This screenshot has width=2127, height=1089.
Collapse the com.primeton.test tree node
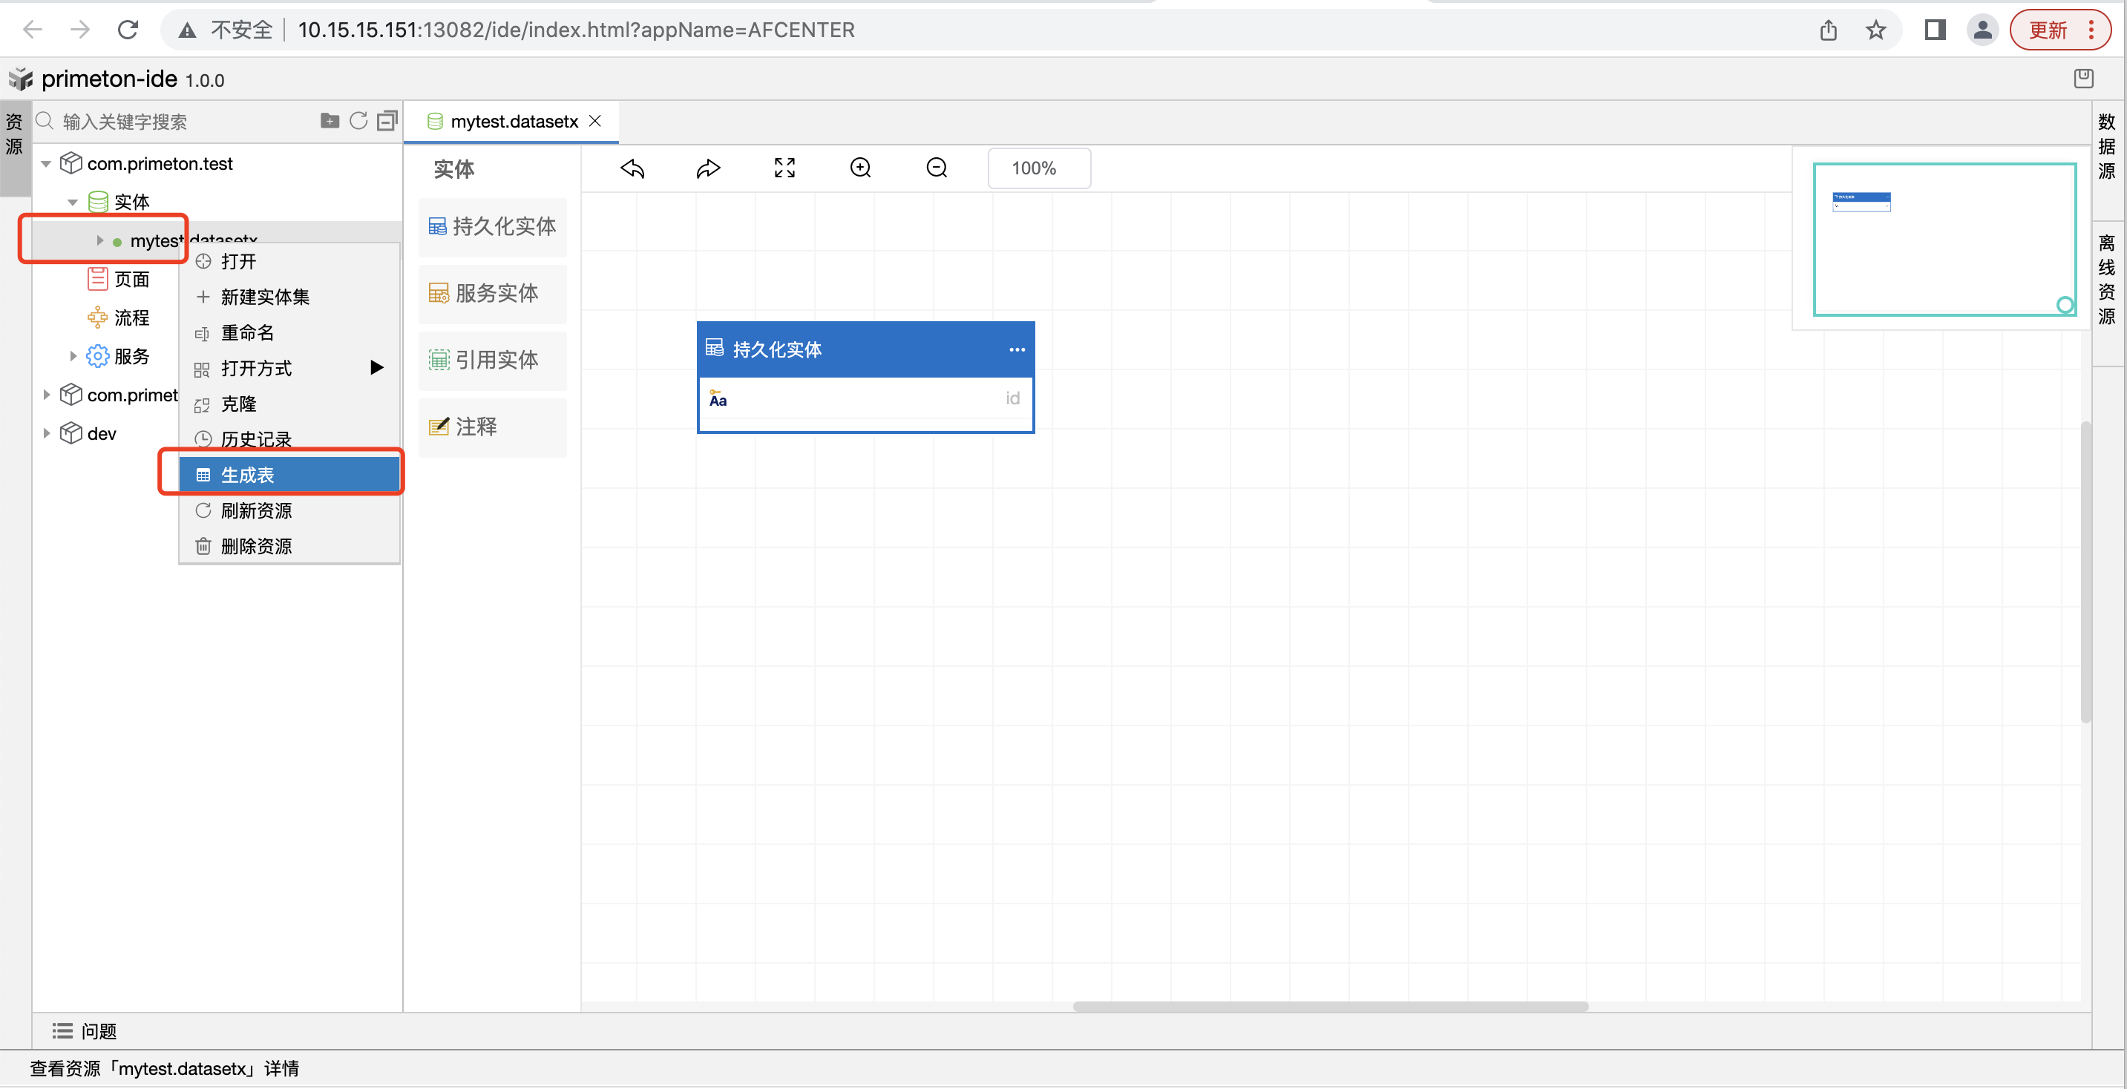(46, 163)
